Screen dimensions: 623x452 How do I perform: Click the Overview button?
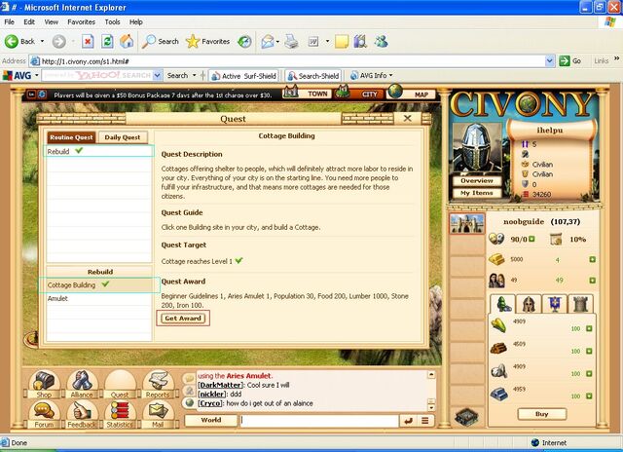tap(477, 180)
